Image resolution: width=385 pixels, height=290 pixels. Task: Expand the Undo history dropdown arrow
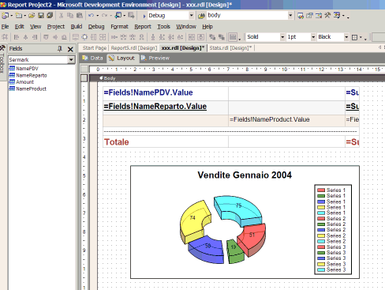[x=97, y=16]
